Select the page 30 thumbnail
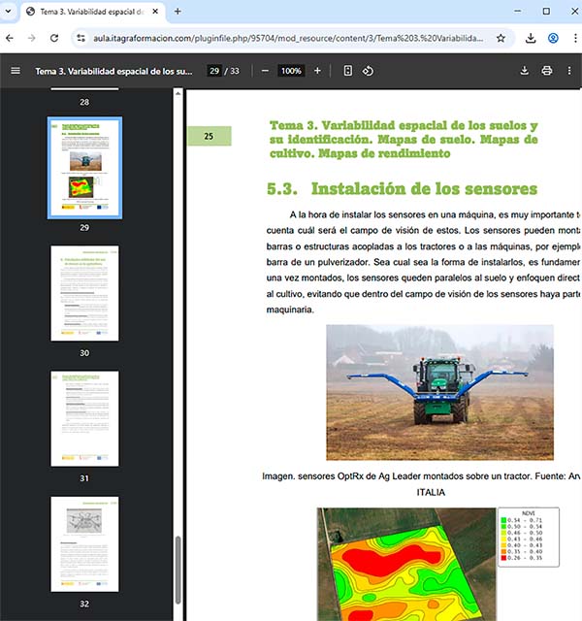Screen dimensions: 582x621 84,294
